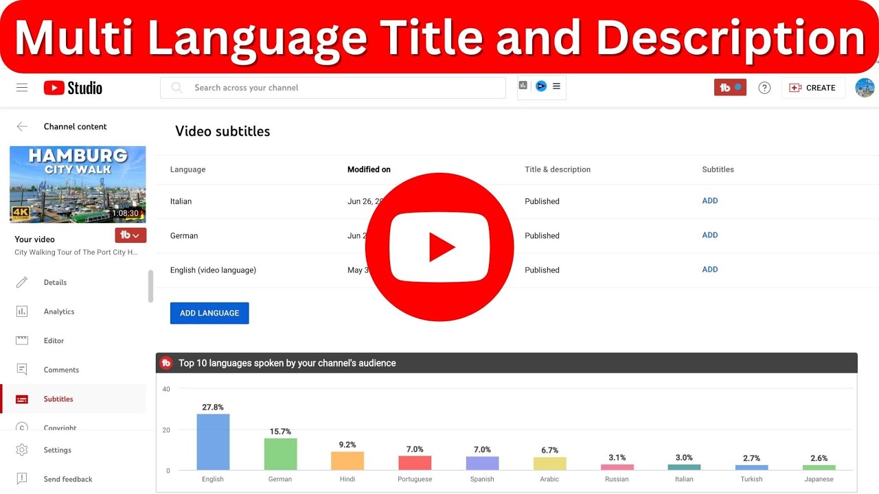Click the Details pencil icon
Screen dimensions: 879x494
(x=22, y=282)
